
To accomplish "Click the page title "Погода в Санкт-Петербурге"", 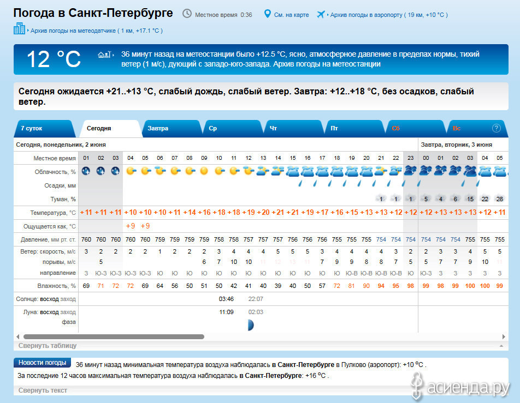I will click(x=93, y=13).
